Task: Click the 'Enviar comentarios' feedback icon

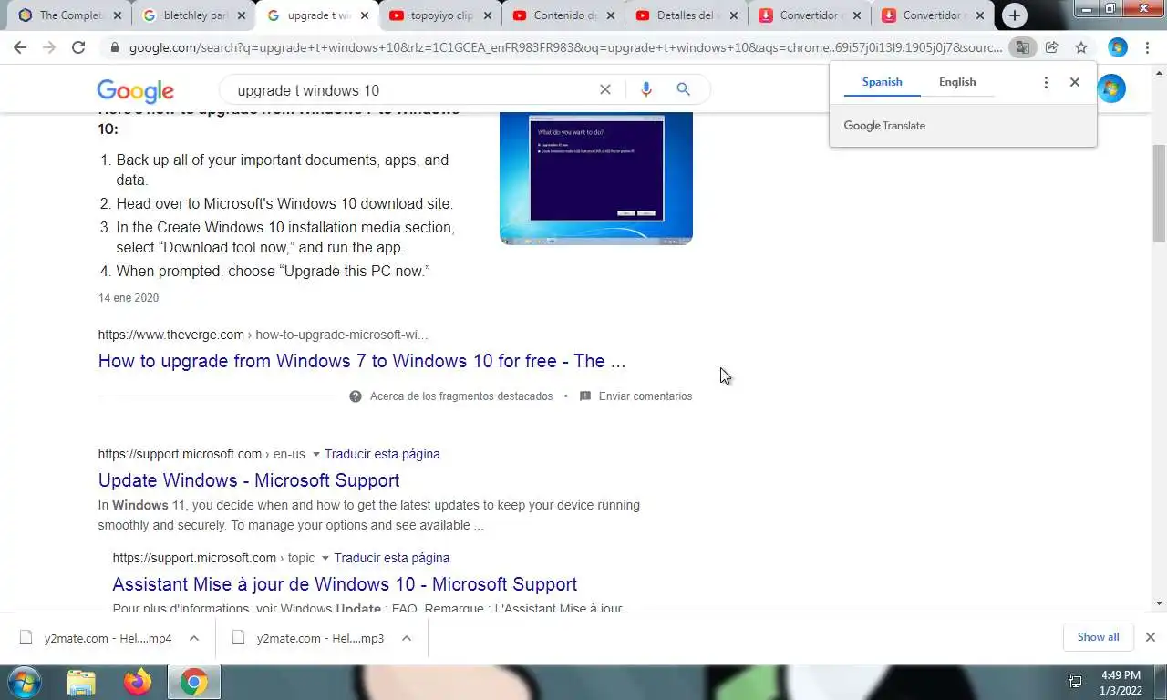Action: (585, 396)
